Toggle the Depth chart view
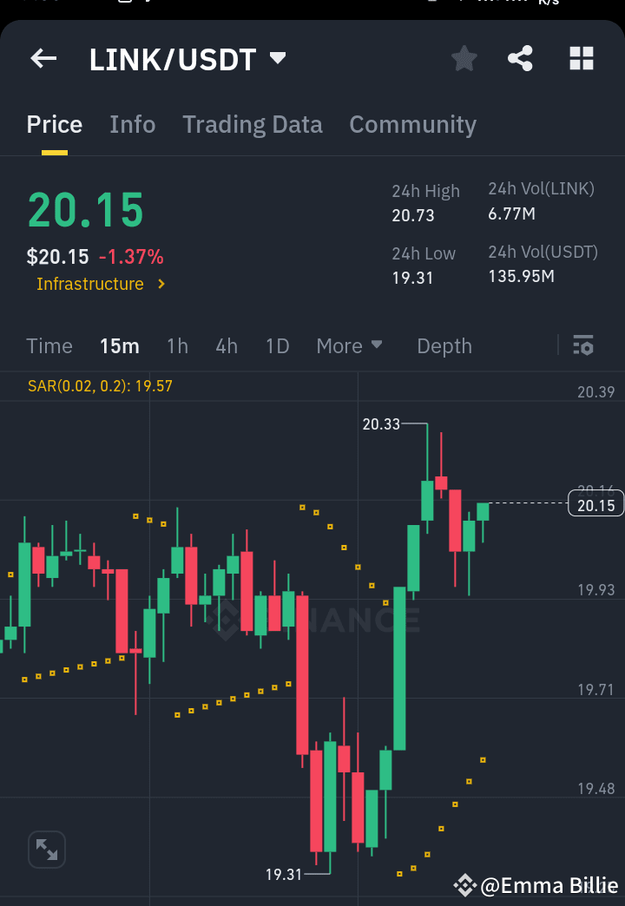Viewport: 625px width, 906px height. (x=444, y=345)
